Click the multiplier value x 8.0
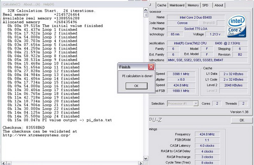 pyautogui.click(x=181, y=79)
